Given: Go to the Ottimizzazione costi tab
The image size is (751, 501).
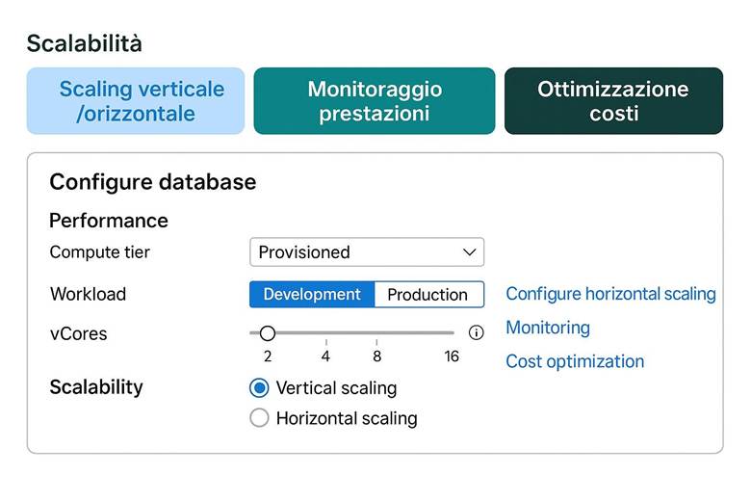Looking at the screenshot, I should click(x=613, y=101).
